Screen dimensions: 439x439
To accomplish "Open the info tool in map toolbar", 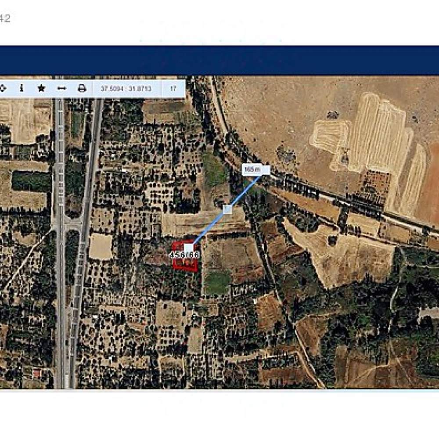I will 22,89.
